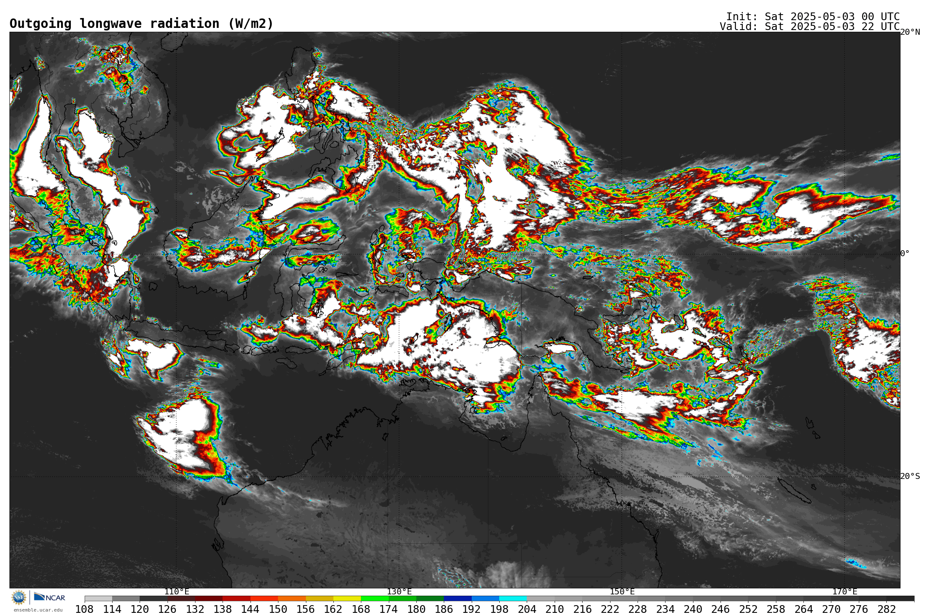Click the '270' color bar label
928x615 pixels.
click(x=831, y=609)
